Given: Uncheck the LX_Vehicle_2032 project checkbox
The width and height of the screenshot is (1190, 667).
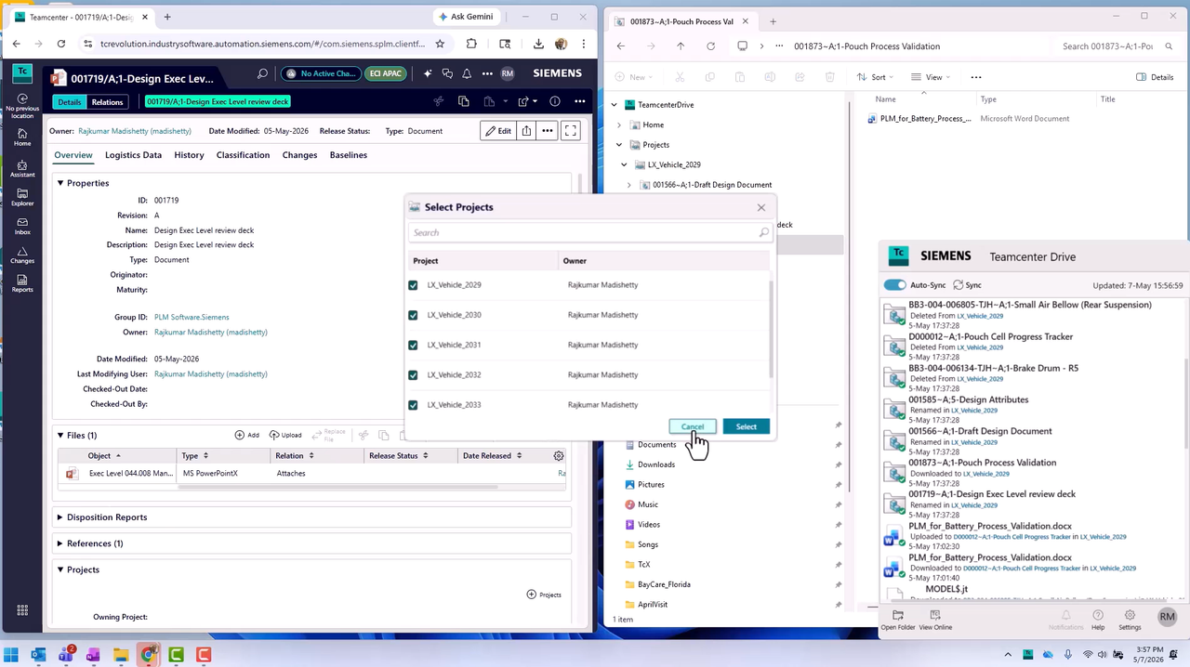Looking at the screenshot, I should pyautogui.click(x=413, y=374).
